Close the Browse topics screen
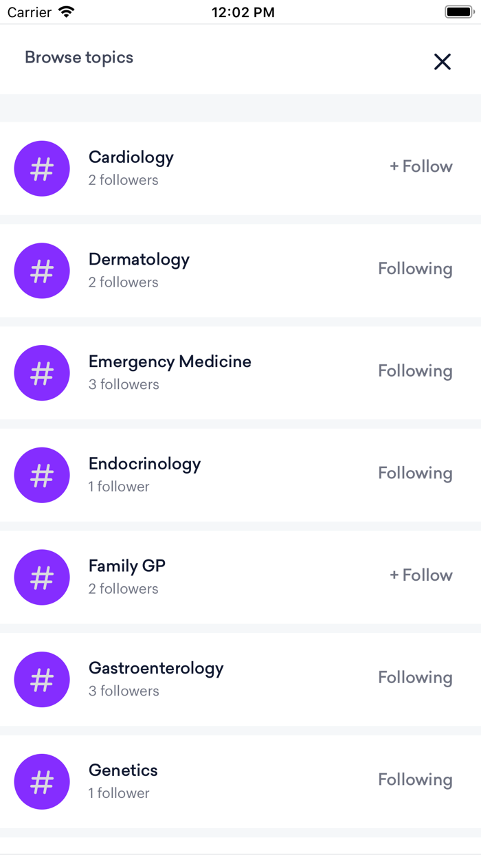Image resolution: width=481 pixels, height=855 pixels. pyautogui.click(x=443, y=62)
